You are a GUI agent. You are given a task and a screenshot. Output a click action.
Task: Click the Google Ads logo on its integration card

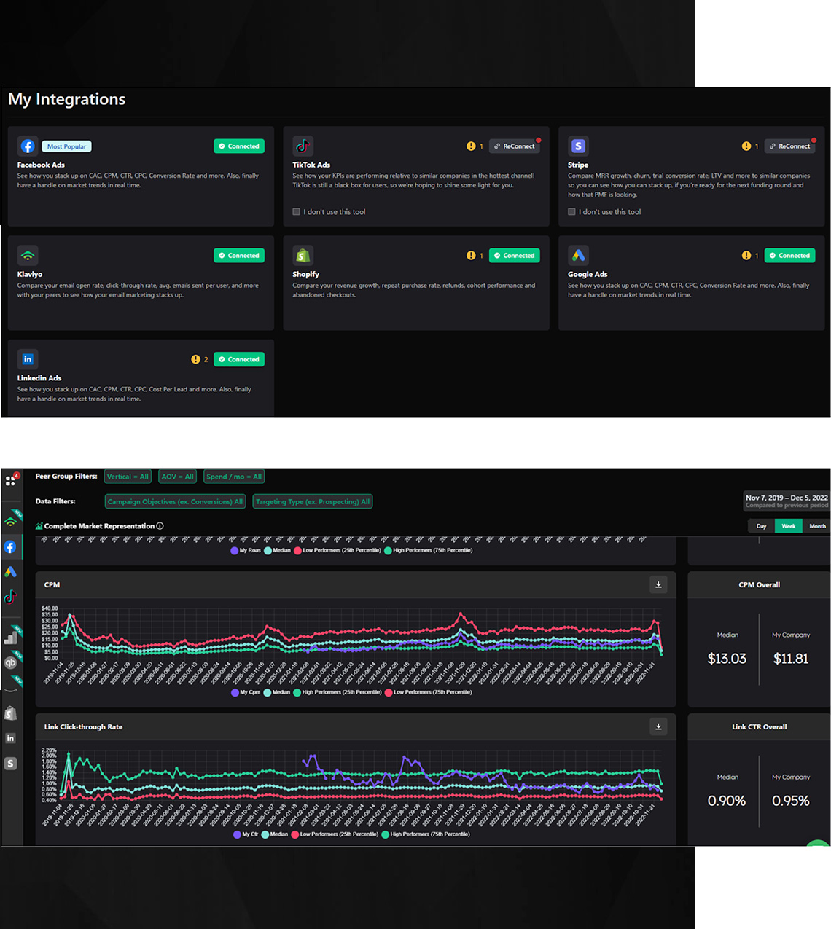[x=578, y=255]
